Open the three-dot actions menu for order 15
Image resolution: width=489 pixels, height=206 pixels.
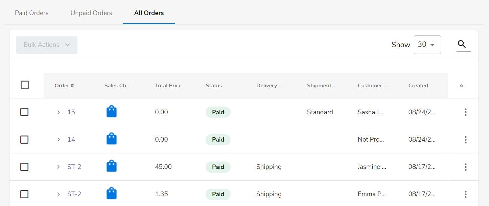[x=466, y=112]
